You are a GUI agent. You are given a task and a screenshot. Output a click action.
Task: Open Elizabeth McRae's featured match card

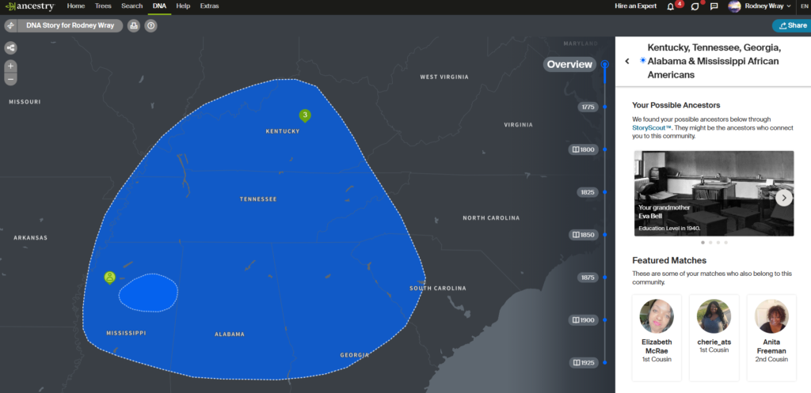tap(657, 331)
